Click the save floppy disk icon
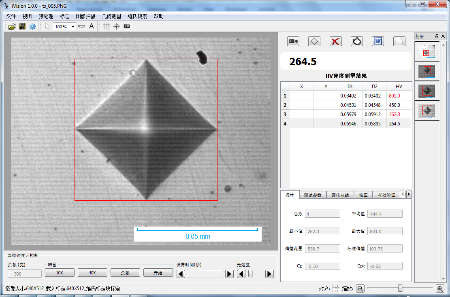Viewport: 450px width, 297px height. click(x=22, y=26)
